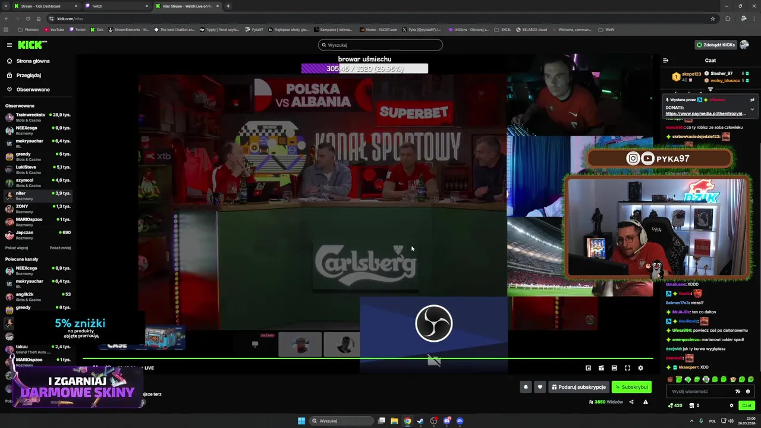Screen dimensions: 761x428
Task: Open the YouTube bookmark
Action: pyautogui.click(x=54, y=30)
